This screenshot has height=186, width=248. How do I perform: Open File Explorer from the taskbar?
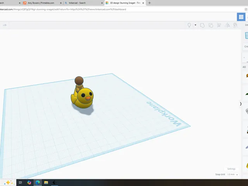click(x=46, y=183)
